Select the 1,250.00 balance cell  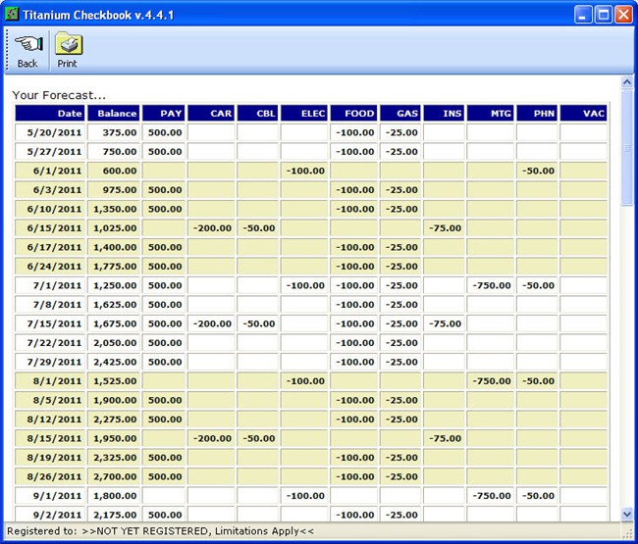(x=114, y=285)
